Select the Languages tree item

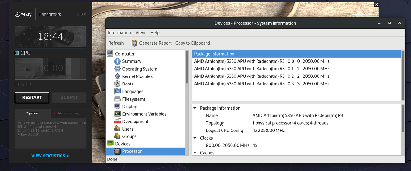tap(133, 91)
